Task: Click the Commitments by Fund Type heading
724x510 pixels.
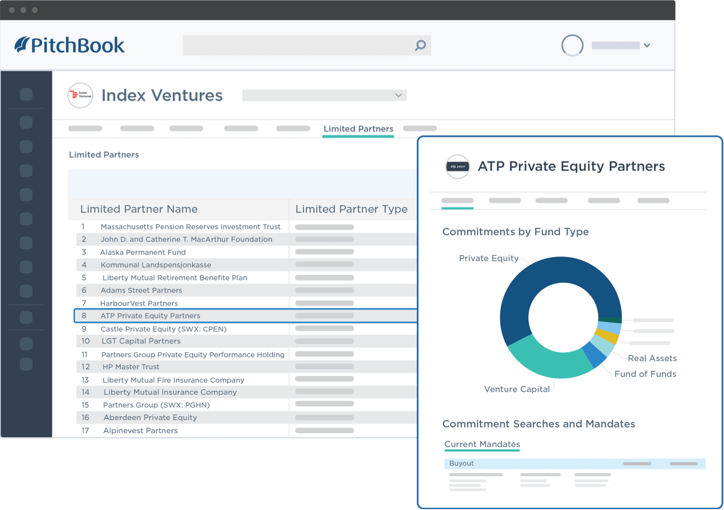Action: point(516,232)
